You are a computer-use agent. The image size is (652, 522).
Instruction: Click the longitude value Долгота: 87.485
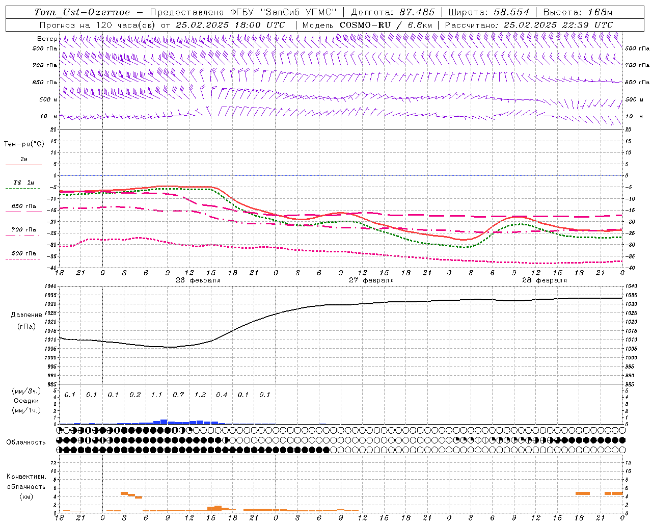(393, 12)
